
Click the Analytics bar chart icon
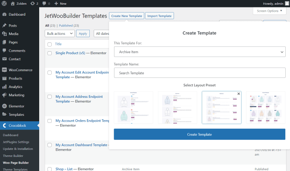4,86
